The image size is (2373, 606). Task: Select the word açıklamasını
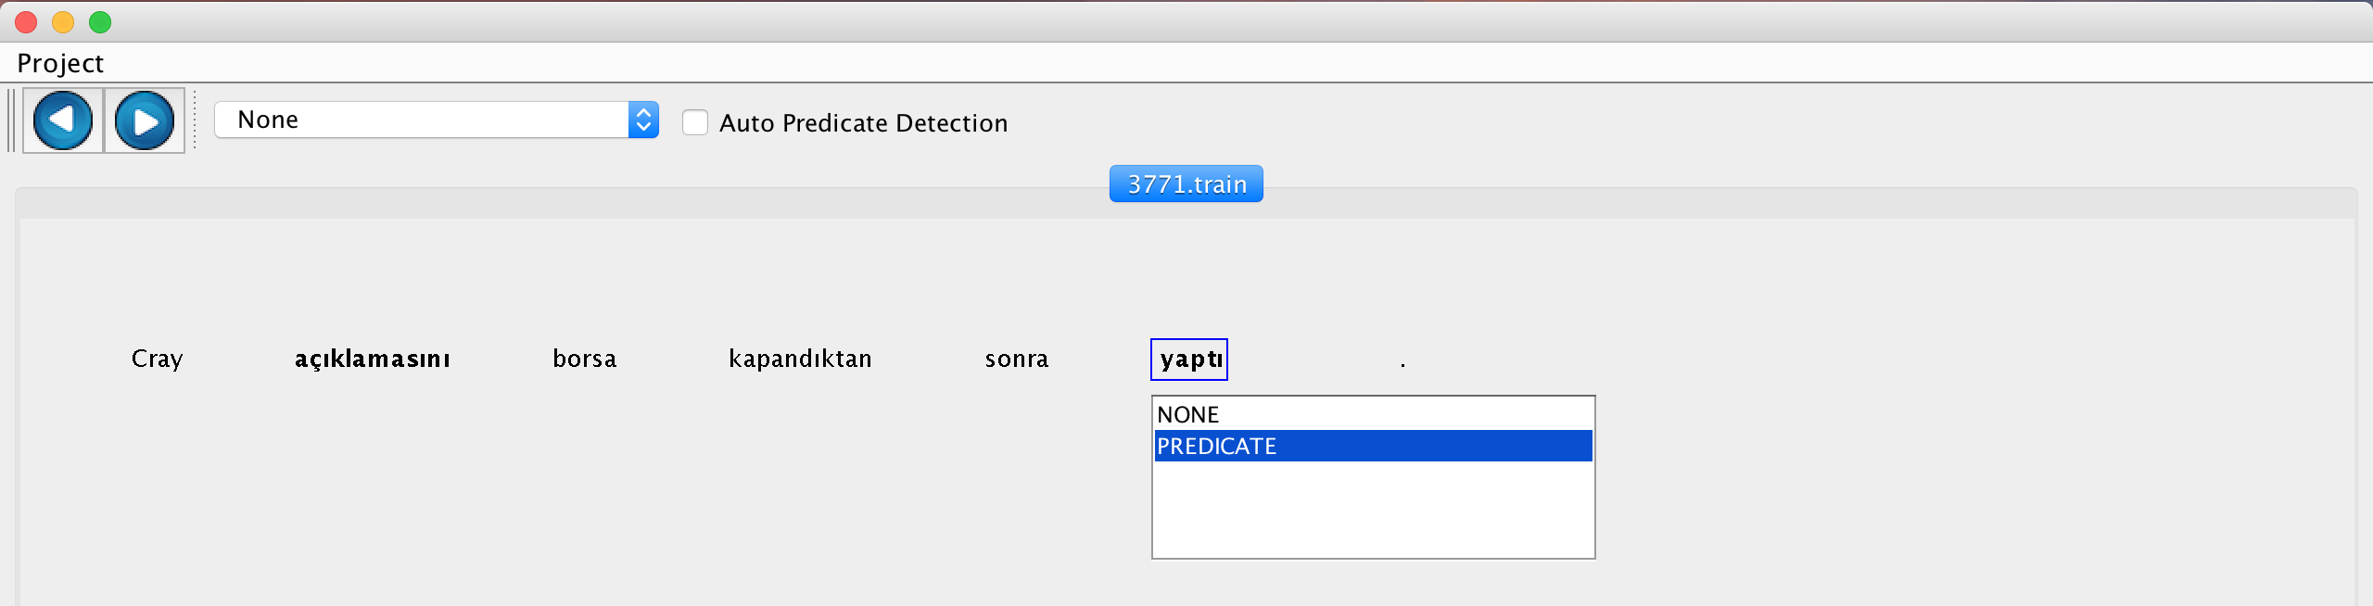point(373,359)
